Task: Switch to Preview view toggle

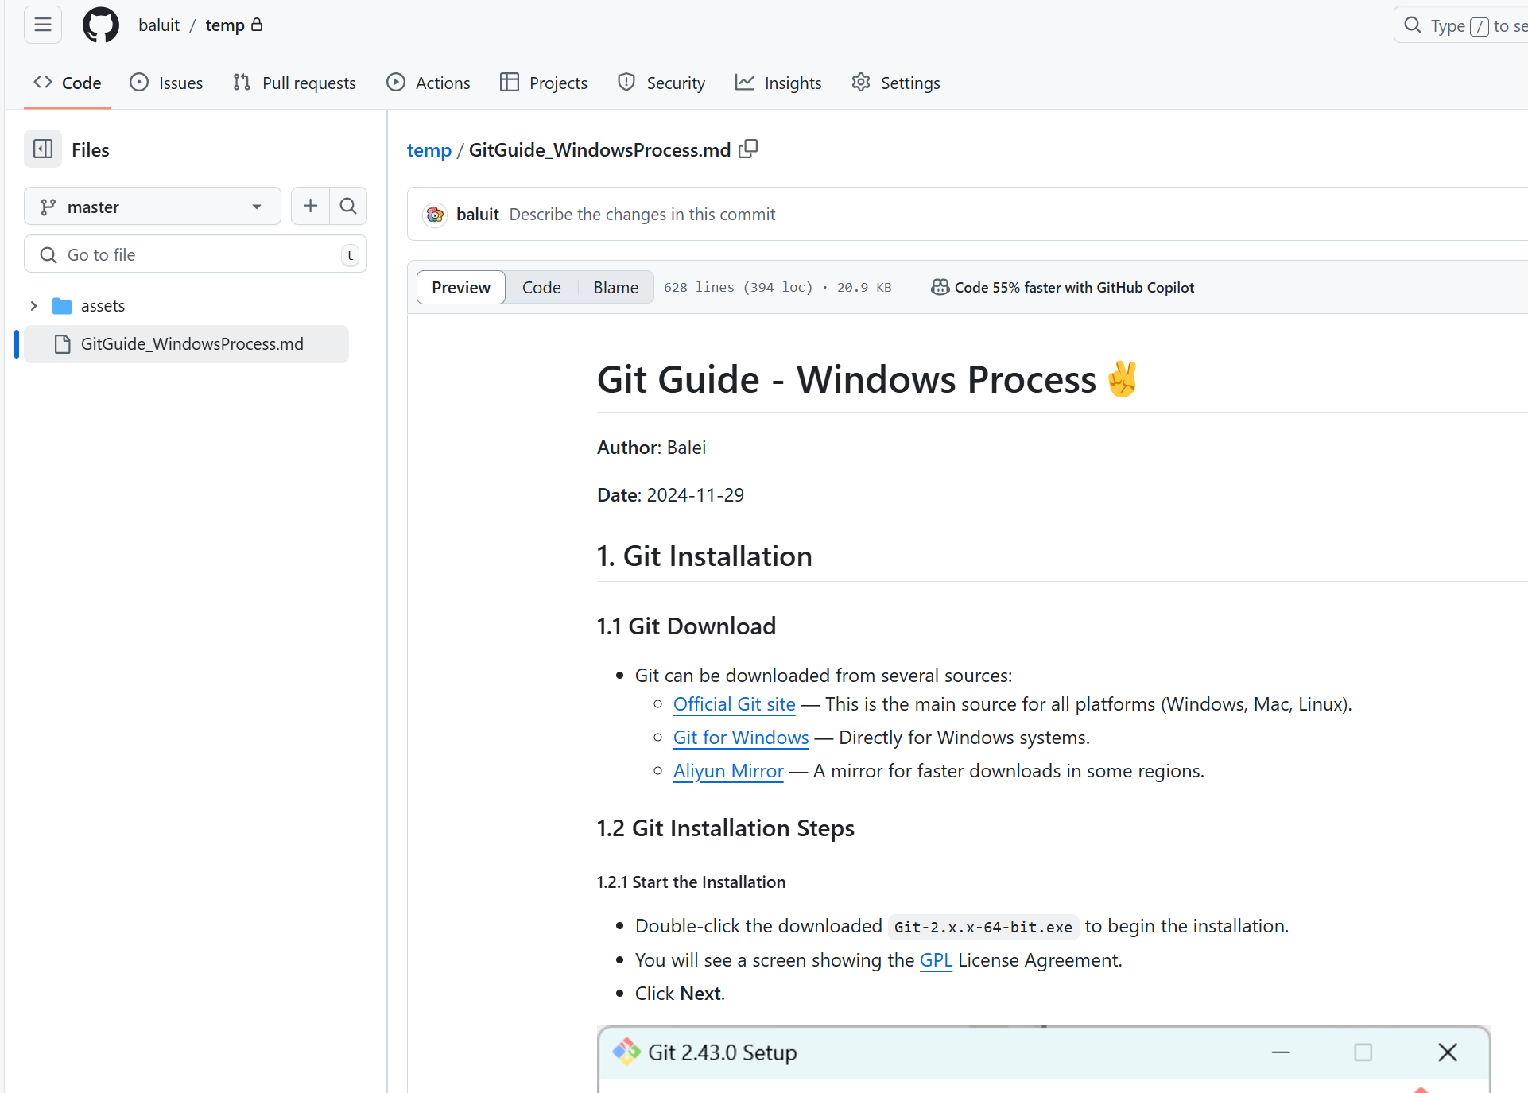Action: pyautogui.click(x=460, y=287)
